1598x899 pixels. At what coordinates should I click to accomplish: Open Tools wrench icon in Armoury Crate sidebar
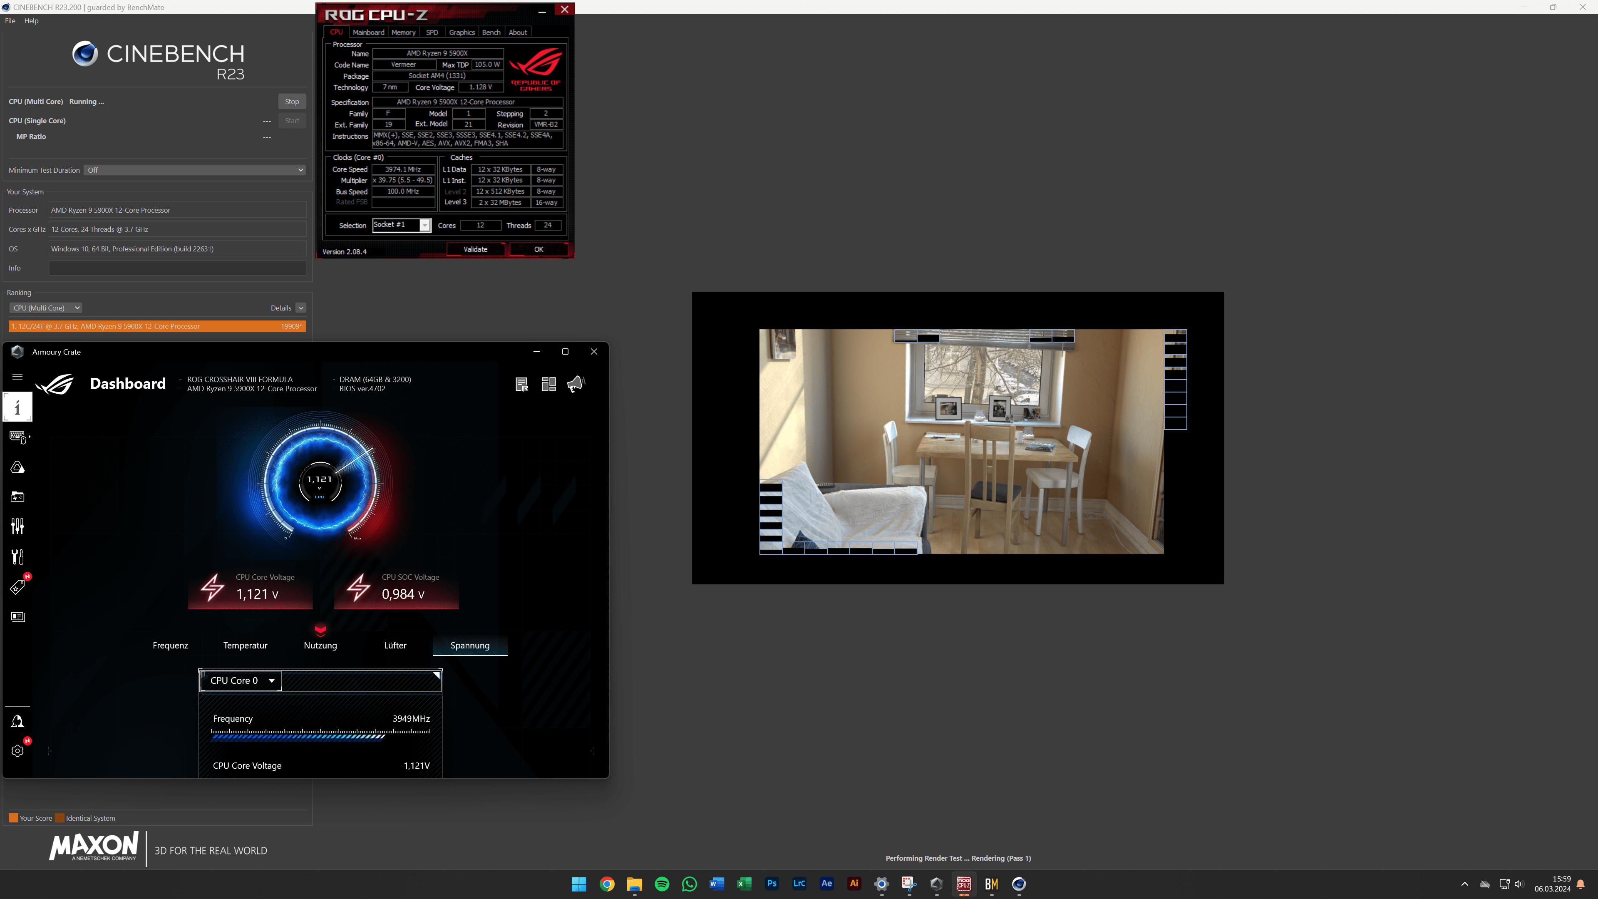17,556
